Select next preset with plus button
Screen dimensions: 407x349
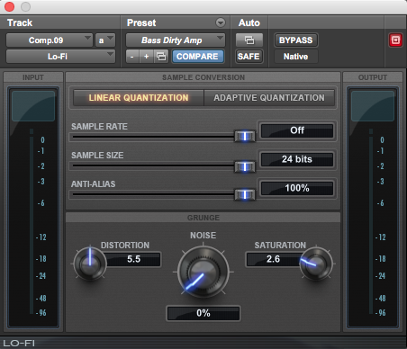pos(146,57)
